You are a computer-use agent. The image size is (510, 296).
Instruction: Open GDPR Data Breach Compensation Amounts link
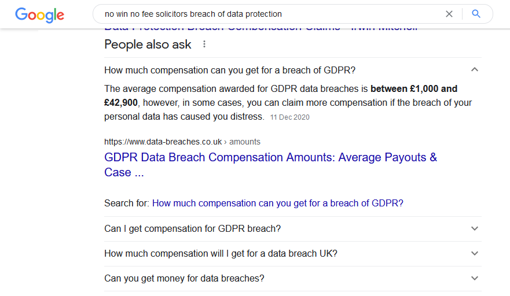tap(270, 165)
